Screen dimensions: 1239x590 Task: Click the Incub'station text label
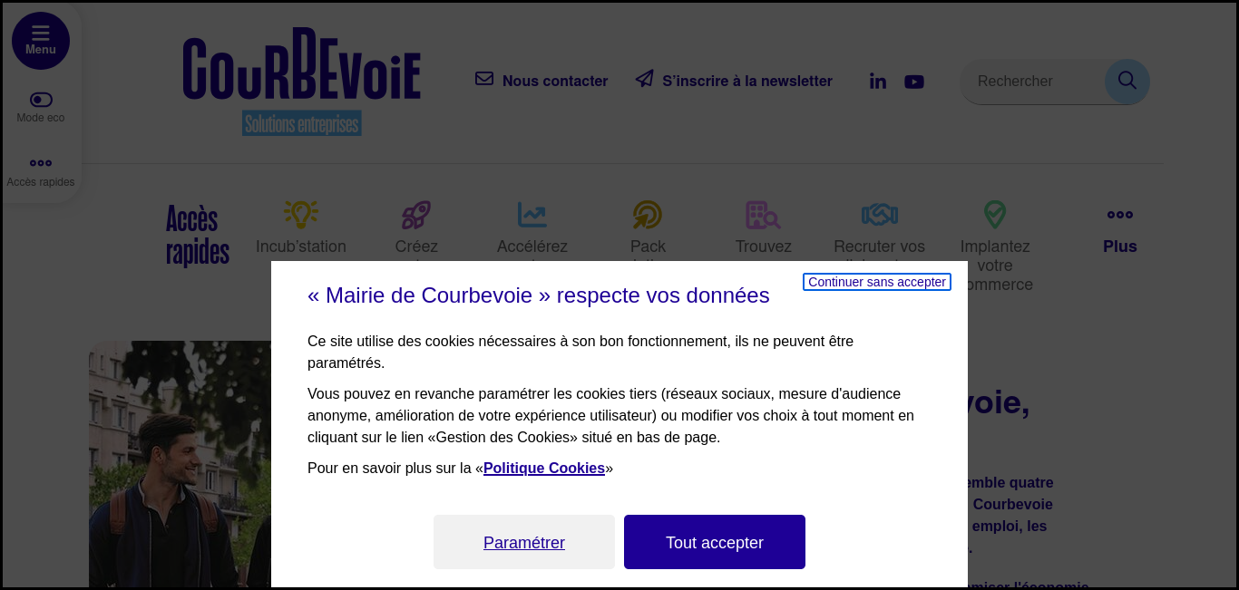[x=301, y=247]
